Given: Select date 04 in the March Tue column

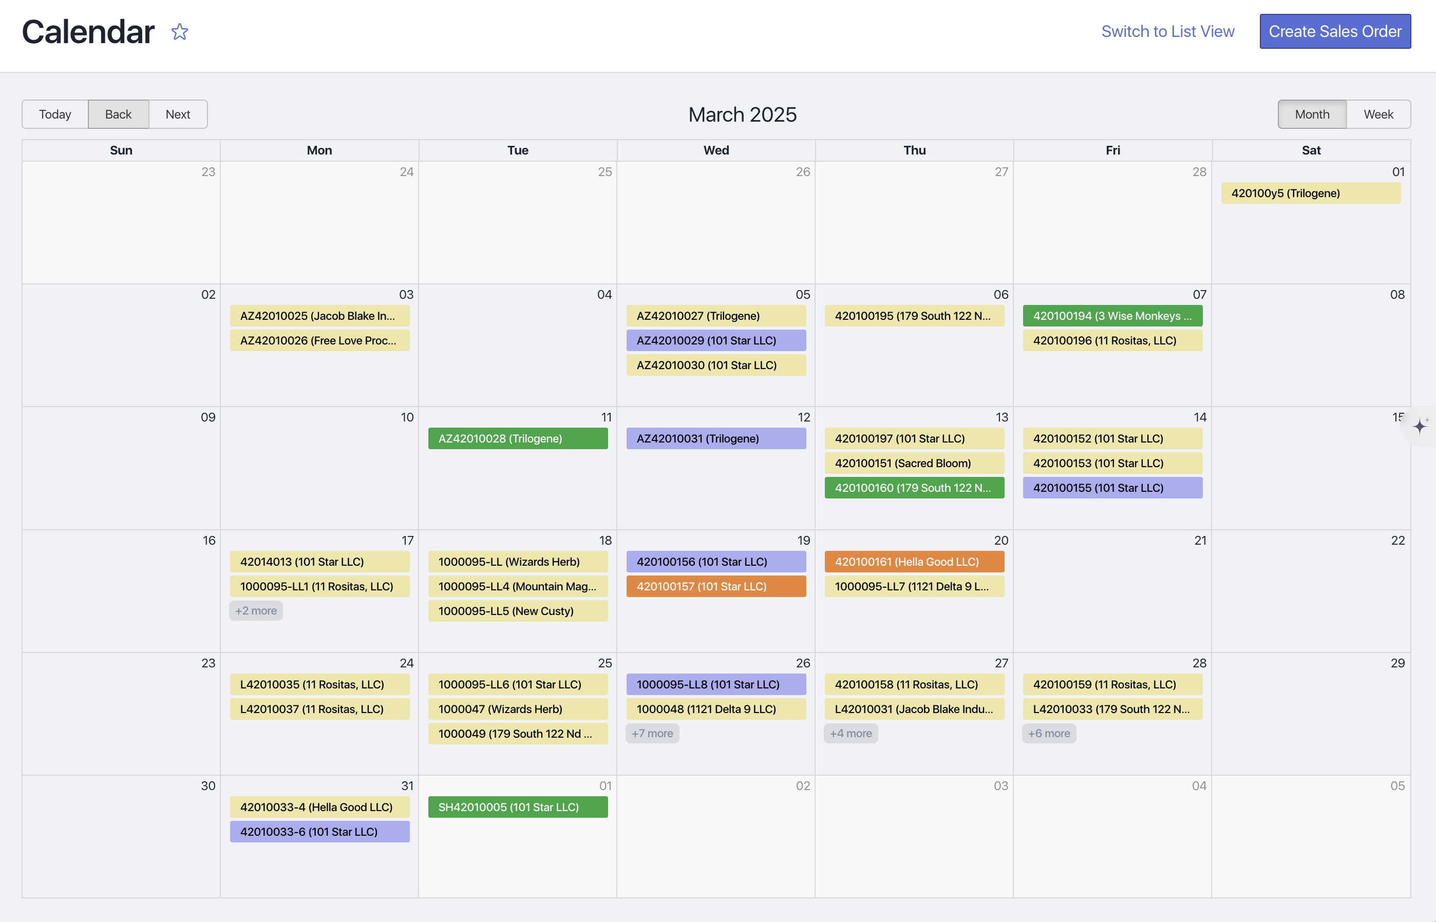Looking at the screenshot, I should 604,295.
